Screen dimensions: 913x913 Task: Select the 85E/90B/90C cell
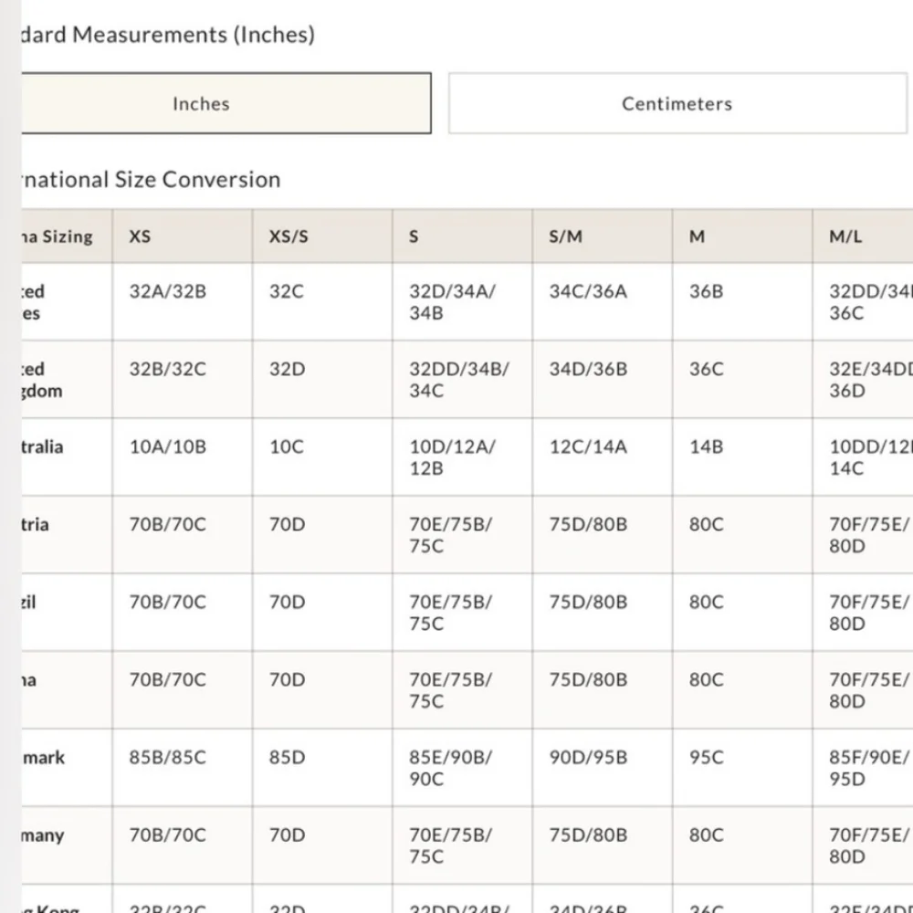[462, 768]
